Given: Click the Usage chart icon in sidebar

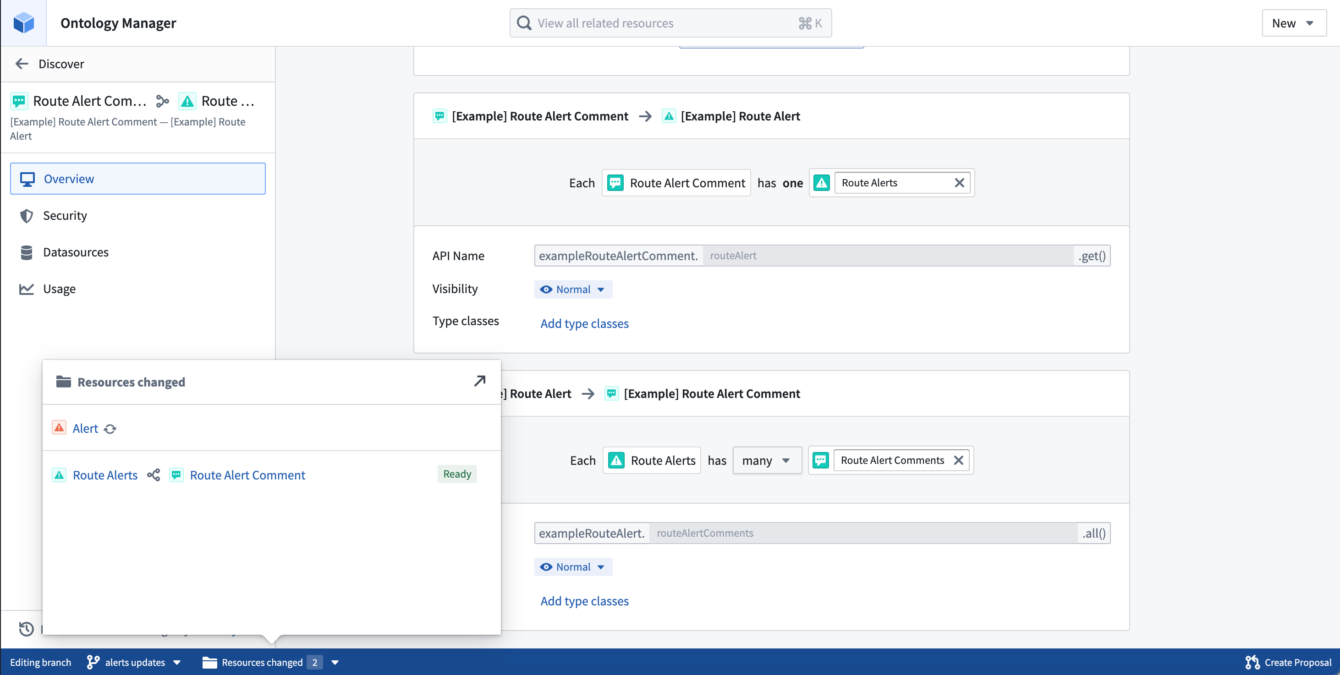Looking at the screenshot, I should 27,289.
